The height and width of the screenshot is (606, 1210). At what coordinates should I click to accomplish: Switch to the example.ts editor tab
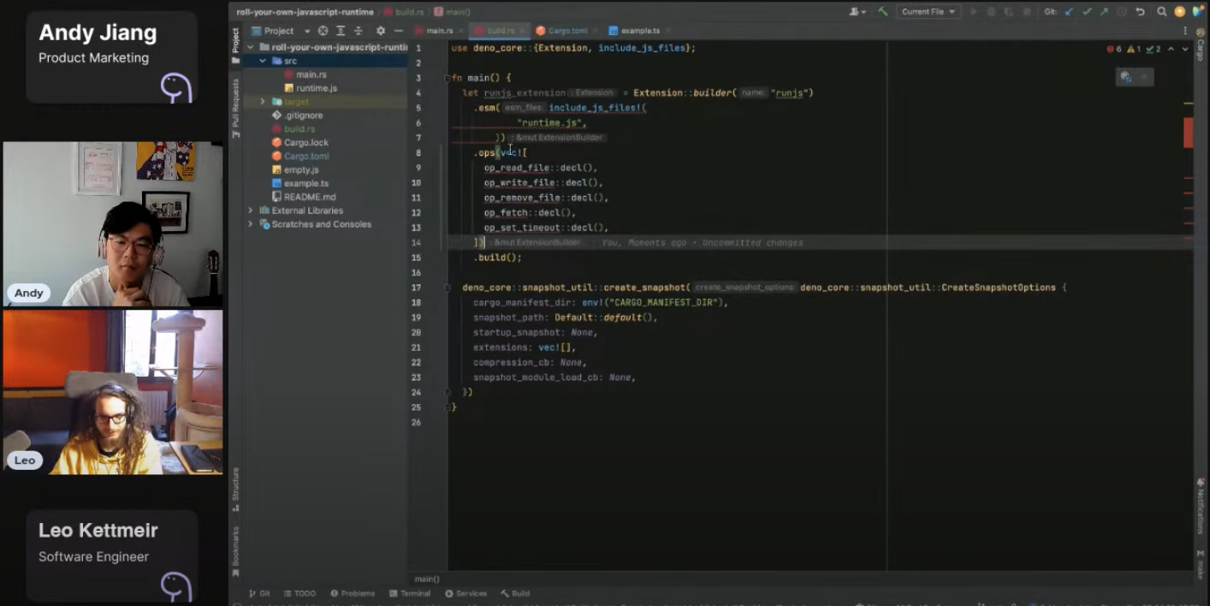[x=641, y=30]
